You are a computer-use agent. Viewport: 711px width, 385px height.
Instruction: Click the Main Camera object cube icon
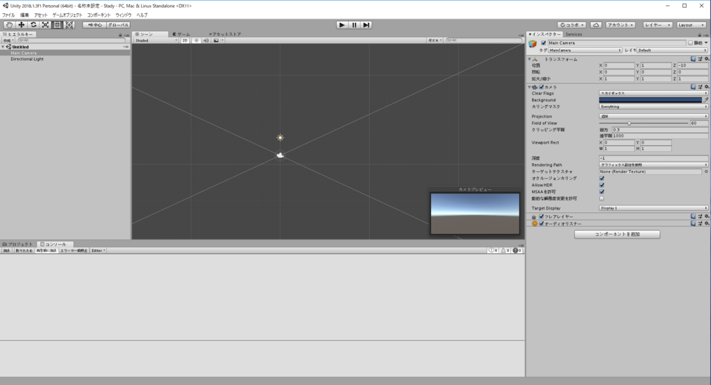point(533,44)
